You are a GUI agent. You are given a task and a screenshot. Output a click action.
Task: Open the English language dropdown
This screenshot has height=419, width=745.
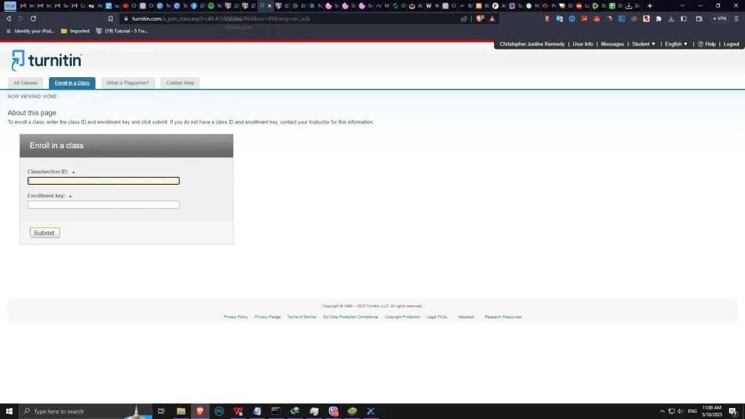[676, 44]
